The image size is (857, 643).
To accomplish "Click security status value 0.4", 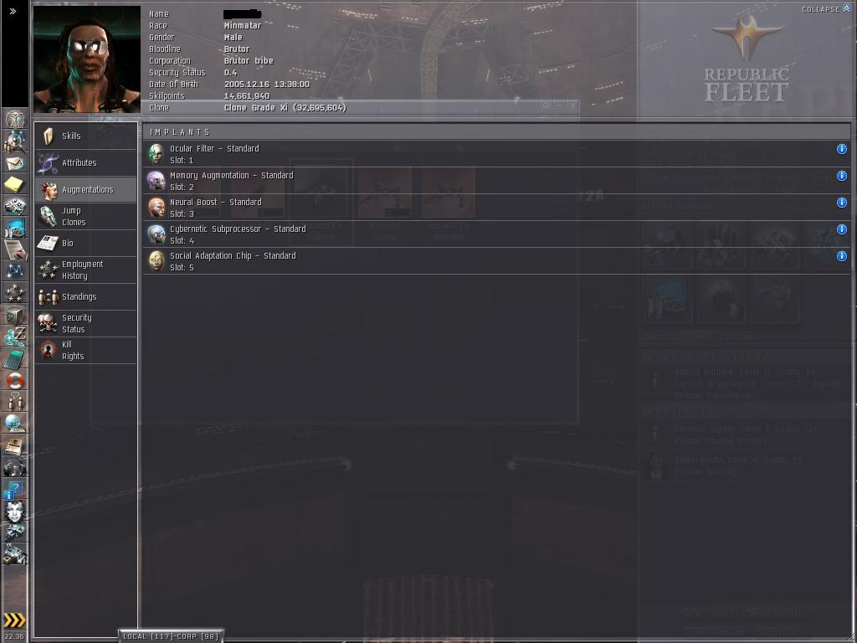I will tap(231, 72).
